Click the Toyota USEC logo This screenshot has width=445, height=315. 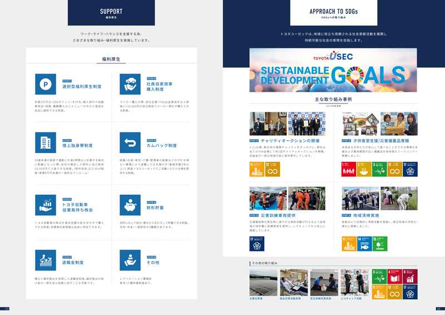coord(333,56)
